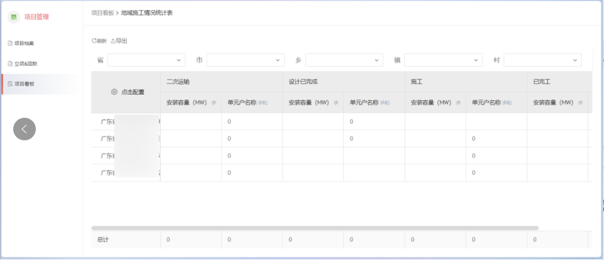Viewport: 604px width, 260px height.
Task: Click the 二次运输 column group header
Action: (x=178, y=81)
